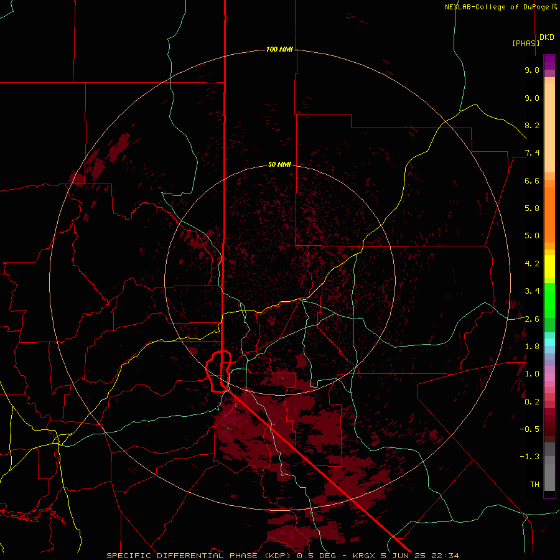The image size is (560, 560).
Task: Click the 1.8 scale value
Action: point(532,347)
